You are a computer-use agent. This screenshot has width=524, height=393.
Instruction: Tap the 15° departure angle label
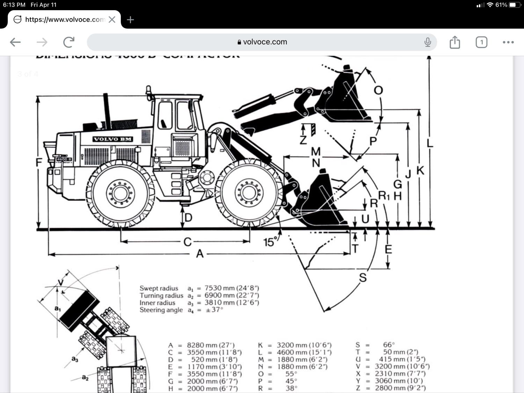click(x=270, y=242)
